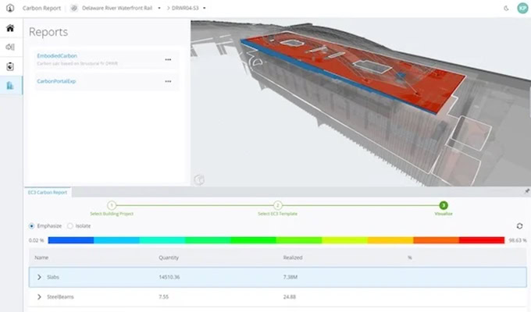This screenshot has width=531, height=312.
Task: Open options menu for EmbodiedCarbon report
Action: [168, 59]
